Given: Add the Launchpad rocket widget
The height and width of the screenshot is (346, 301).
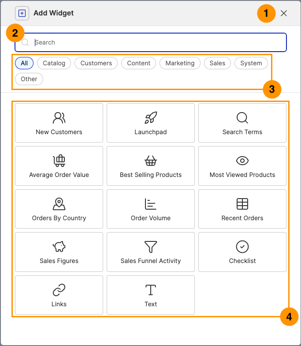Looking at the screenshot, I should [x=151, y=123].
